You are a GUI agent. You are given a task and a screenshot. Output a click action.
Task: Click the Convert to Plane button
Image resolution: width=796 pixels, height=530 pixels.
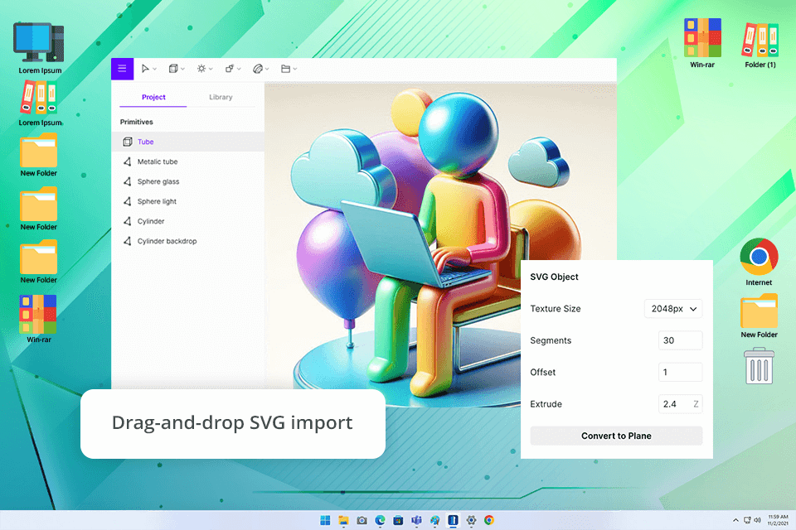point(616,436)
